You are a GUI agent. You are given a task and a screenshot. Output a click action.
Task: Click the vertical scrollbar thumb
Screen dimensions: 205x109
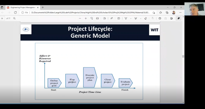183,56
